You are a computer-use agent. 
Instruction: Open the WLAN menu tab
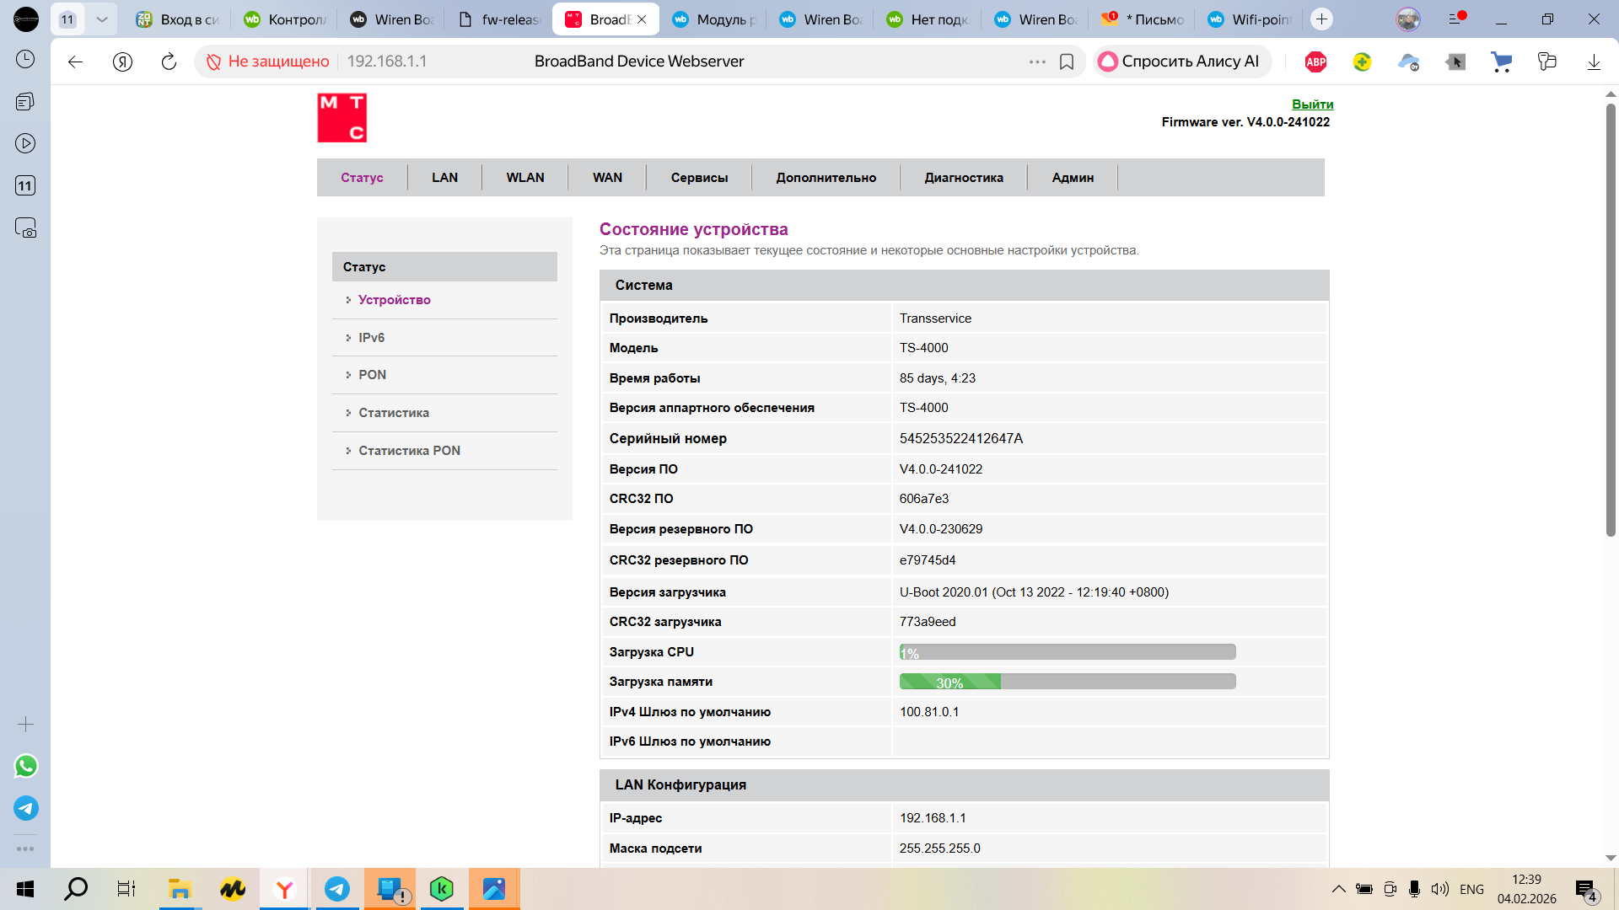(x=524, y=178)
